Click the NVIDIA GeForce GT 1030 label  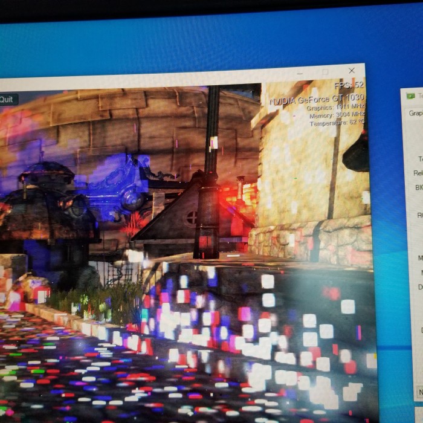pos(317,100)
